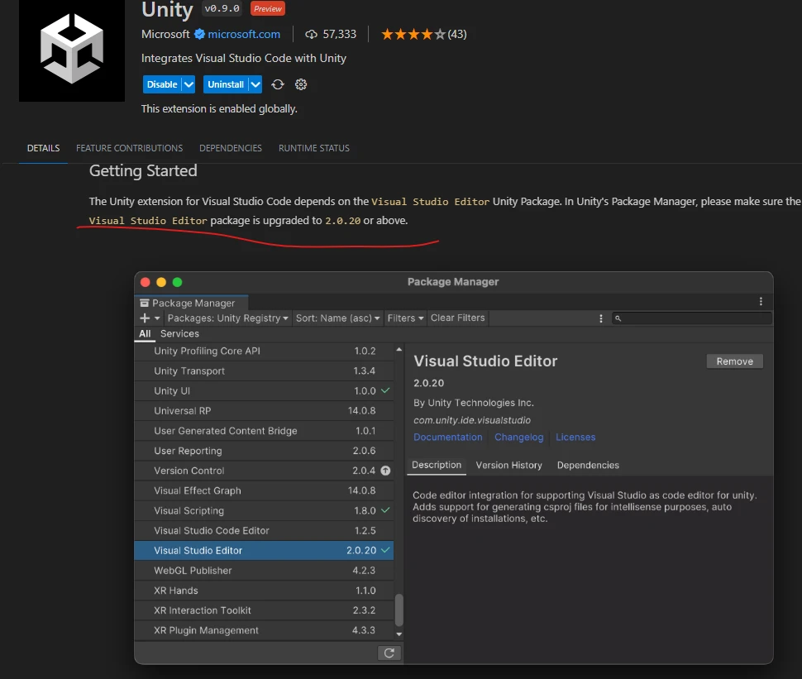Click the plus icon to add package
The image size is (802, 679).
tap(145, 318)
